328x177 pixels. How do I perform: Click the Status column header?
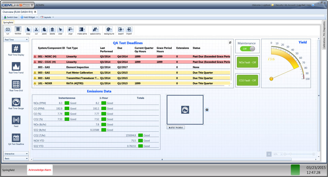(196, 48)
